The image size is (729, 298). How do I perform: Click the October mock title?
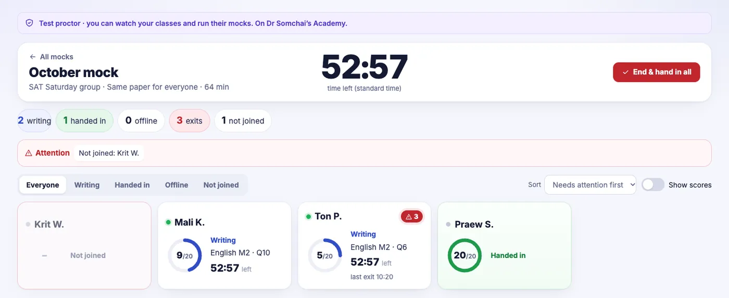[73, 72]
